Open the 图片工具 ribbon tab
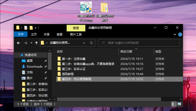 pyautogui.click(x=76, y=34)
